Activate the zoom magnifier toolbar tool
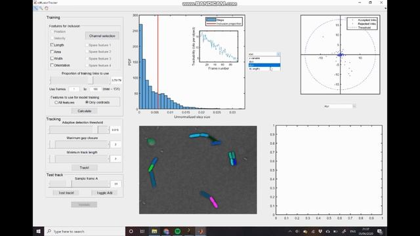Image resolution: width=420 pixels, height=236 pixels. [41, 9]
